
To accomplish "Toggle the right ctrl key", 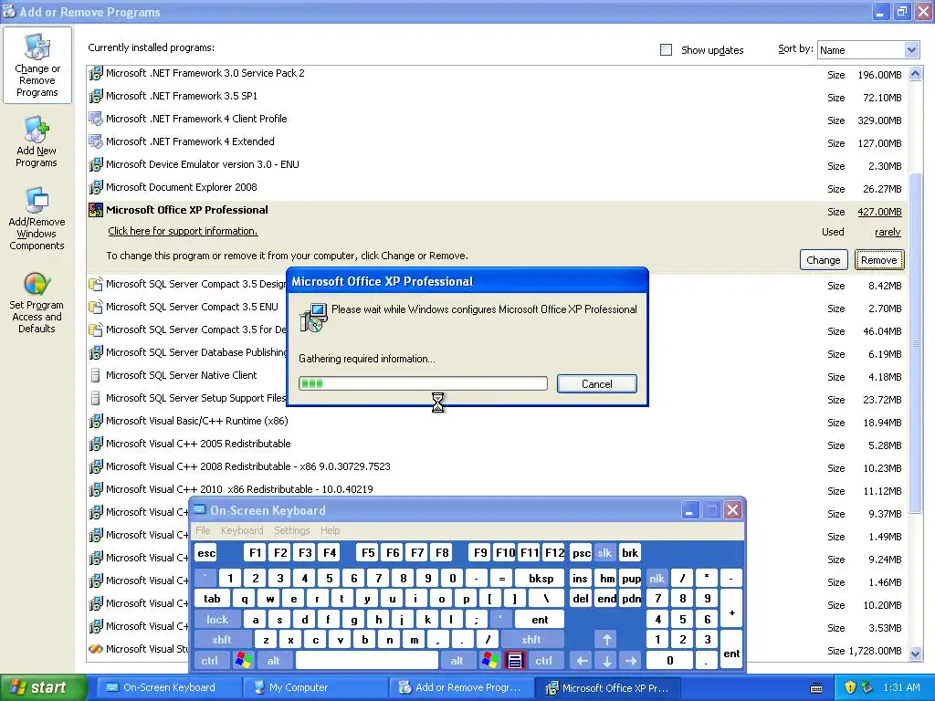I will click(544, 661).
